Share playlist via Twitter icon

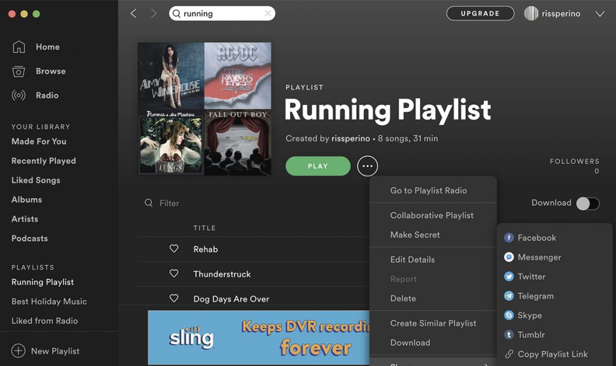coord(509,276)
